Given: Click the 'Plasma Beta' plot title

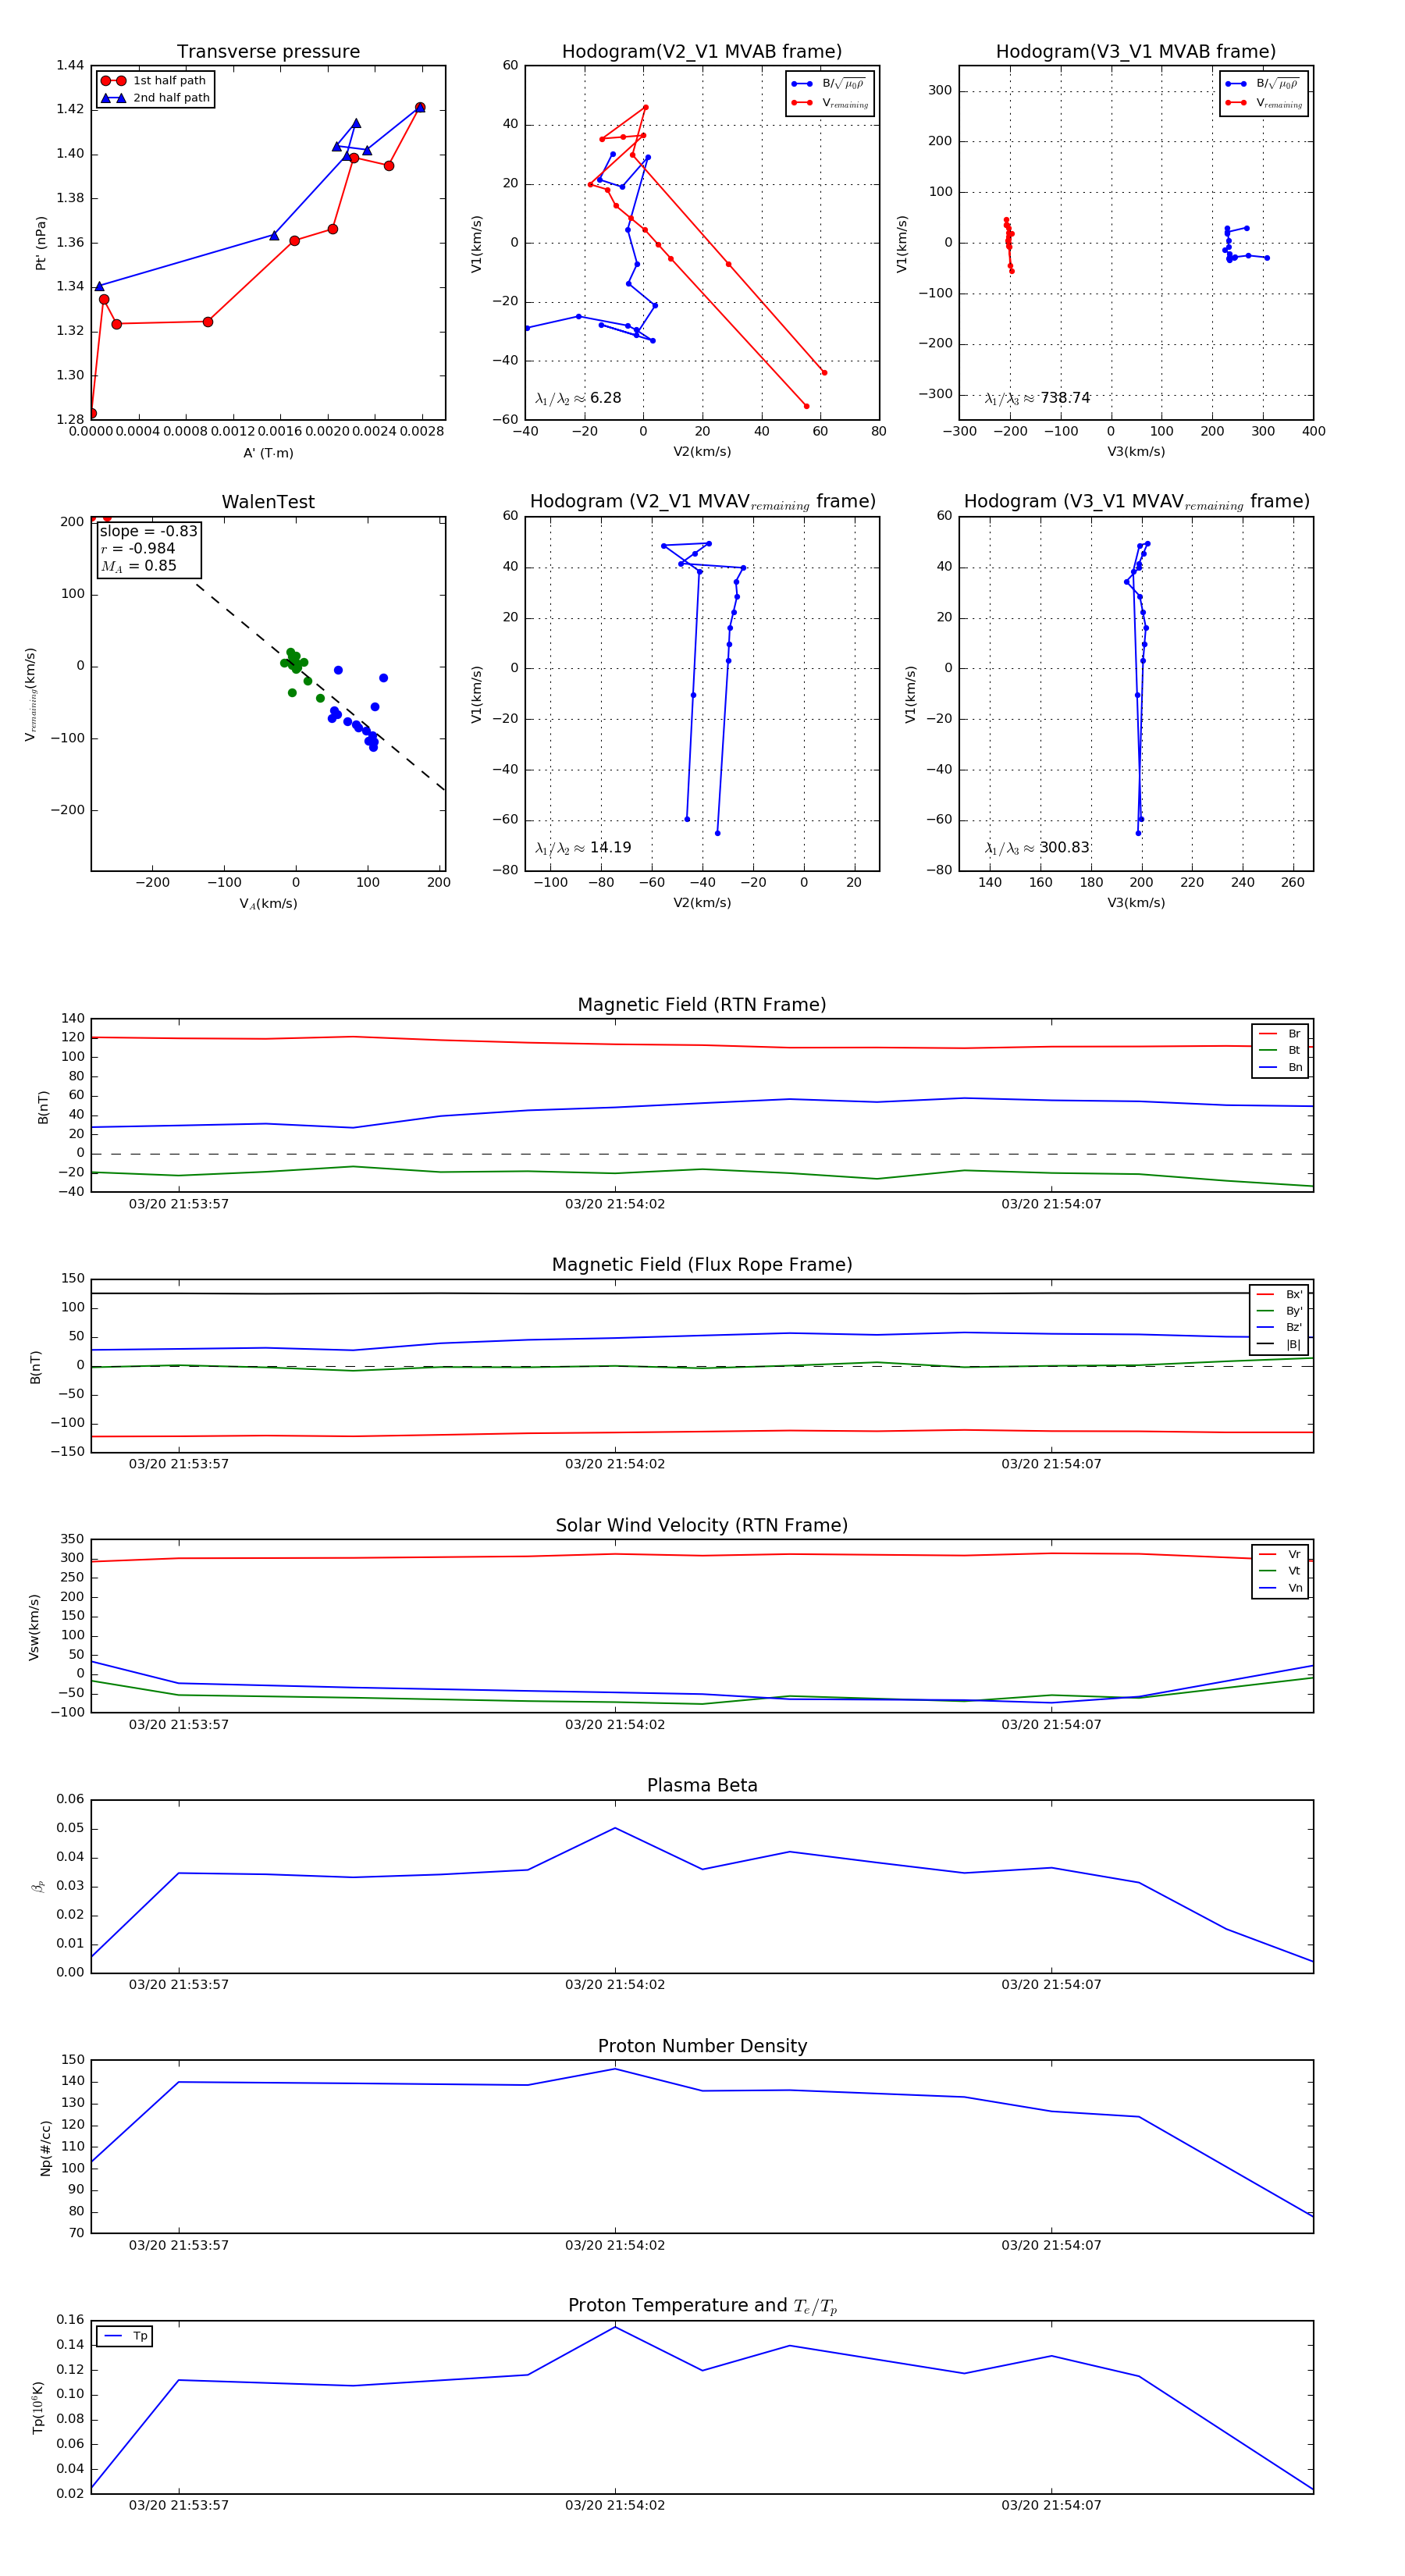Looking at the screenshot, I should click(x=702, y=1786).
